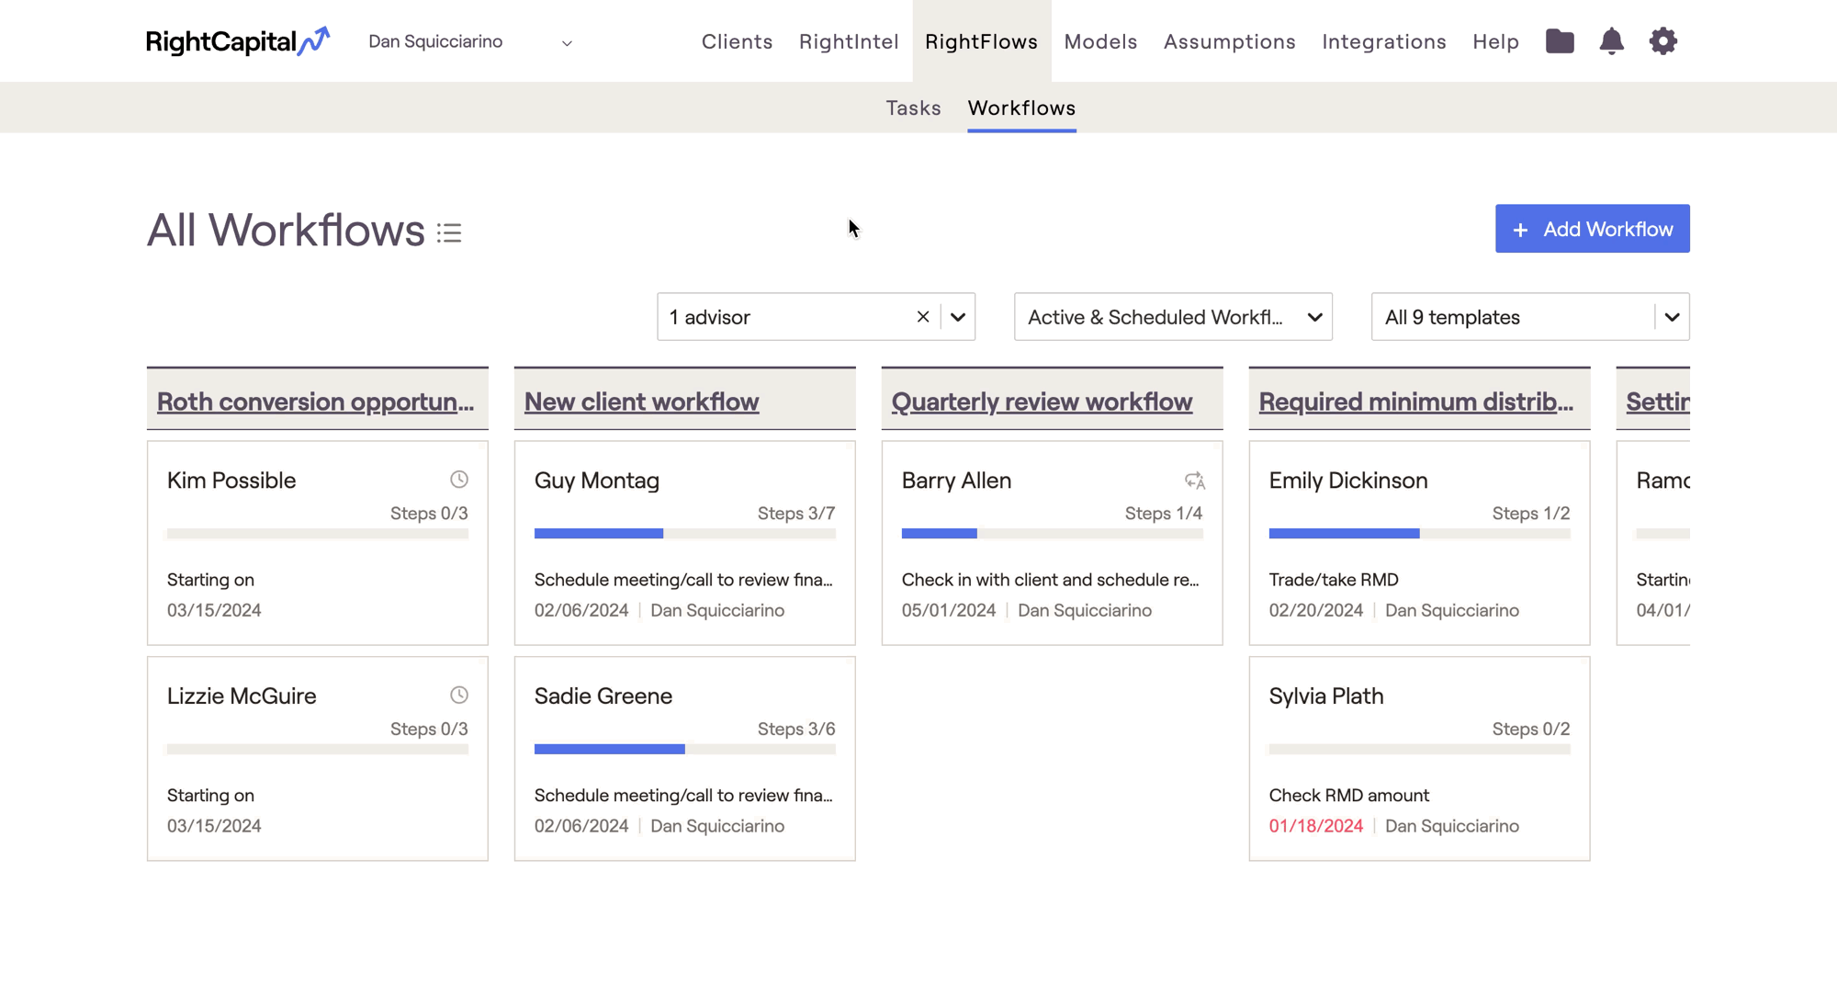Clear the 1 advisor filter
The width and height of the screenshot is (1837, 1007).
click(923, 317)
